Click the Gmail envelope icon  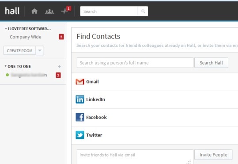(80, 82)
